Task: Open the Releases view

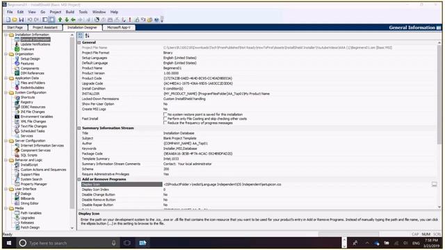Action: tap(27, 222)
